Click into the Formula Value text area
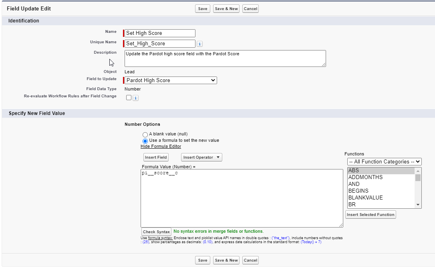435x268 pixels. pyautogui.click(x=242, y=198)
